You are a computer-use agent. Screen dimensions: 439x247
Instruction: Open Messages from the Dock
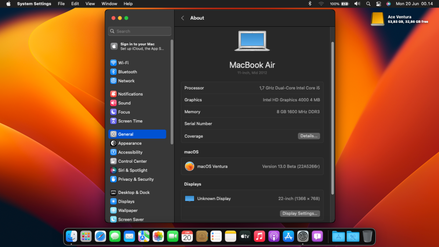(115, 236)
